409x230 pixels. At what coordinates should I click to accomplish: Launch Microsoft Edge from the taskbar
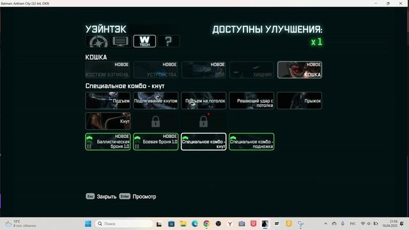coord(195,224)
